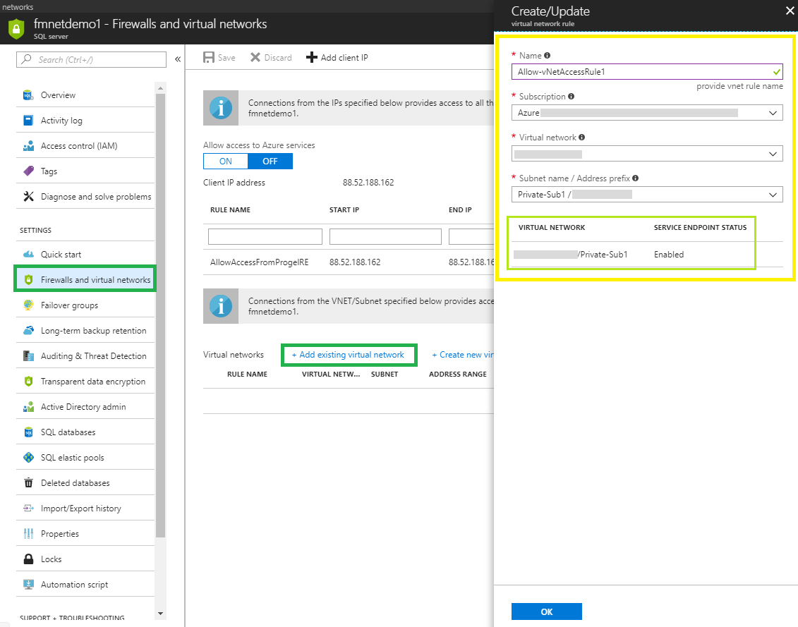Switch Allow access to Azure services ON

tap(226, 162)
